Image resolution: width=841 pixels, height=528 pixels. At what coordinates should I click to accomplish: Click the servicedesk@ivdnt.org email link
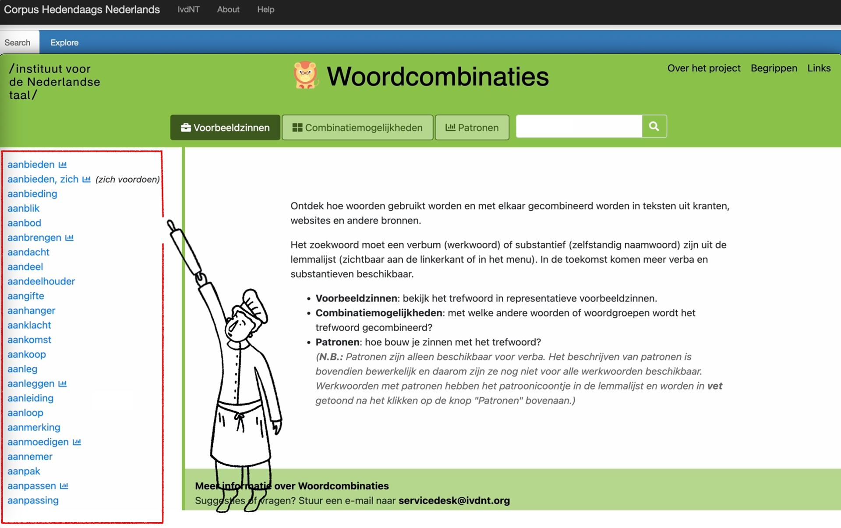pos(454,500)
